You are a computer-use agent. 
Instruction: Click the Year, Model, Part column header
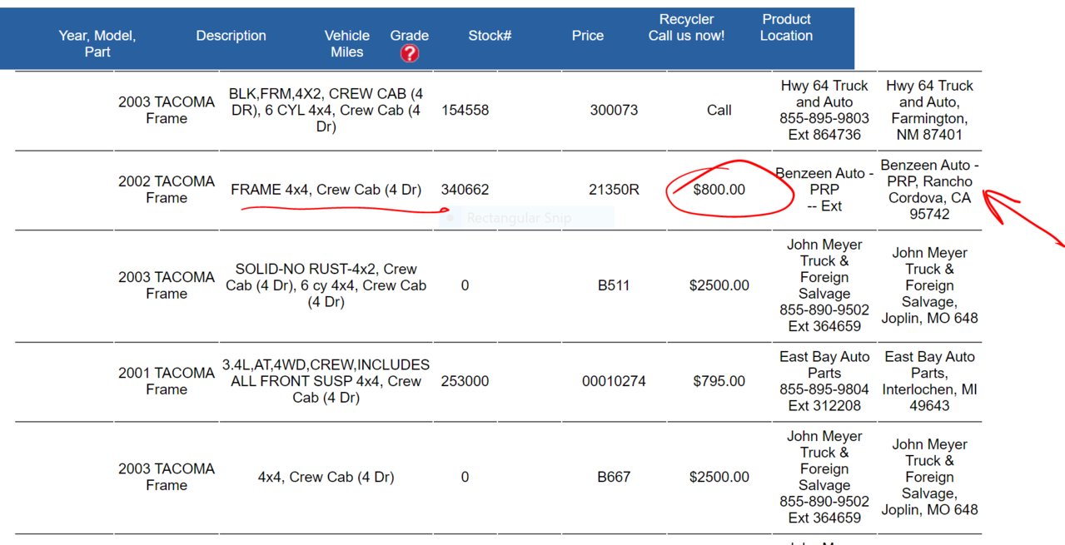97,43
